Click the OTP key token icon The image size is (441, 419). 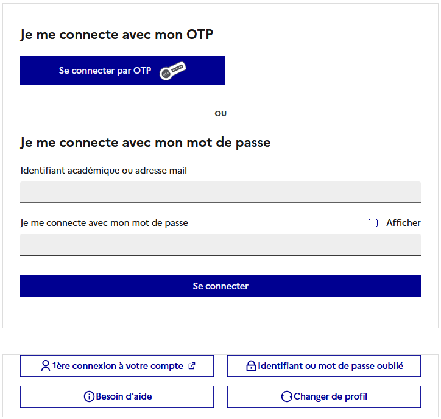coord(173,71)
